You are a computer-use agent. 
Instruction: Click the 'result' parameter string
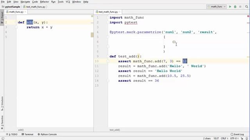click(x=206, y=32)
